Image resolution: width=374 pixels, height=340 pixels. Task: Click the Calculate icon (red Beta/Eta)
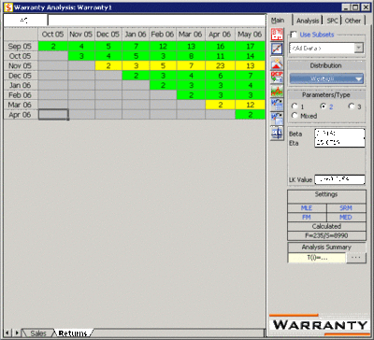pos(277,34)
